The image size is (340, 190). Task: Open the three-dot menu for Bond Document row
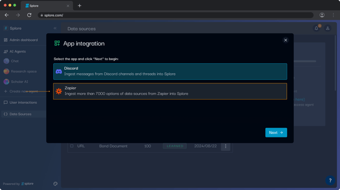(225, 146)
